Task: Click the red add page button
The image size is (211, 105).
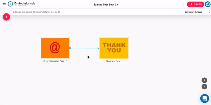Action: pos(6,17)
